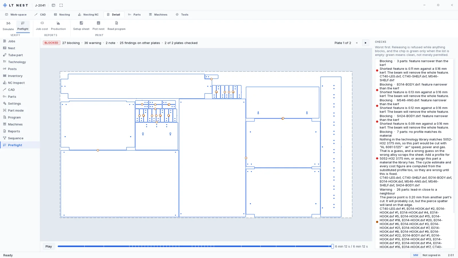
Task: Select the '26 parts: lead-in close' warning
Action: click(x=414, y=218)
